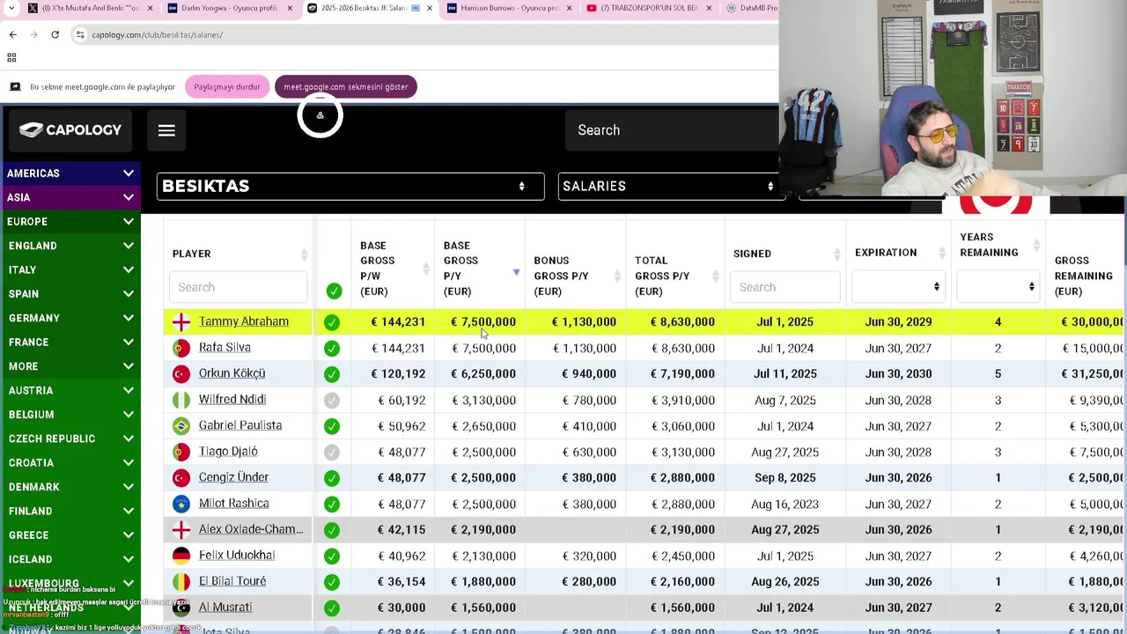The image size is (1127, 634).
Task: Toggle the verified filter checkmark in header row
Action: pos(334,291)
